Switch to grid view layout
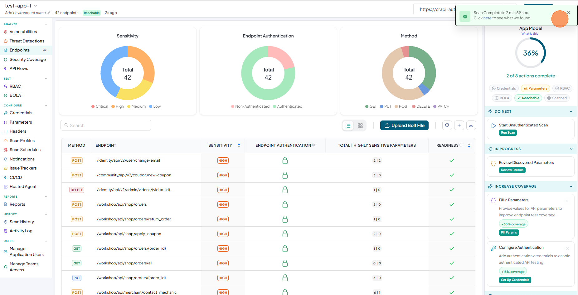The height and width of the screenshot is (295, 578). 360,125
